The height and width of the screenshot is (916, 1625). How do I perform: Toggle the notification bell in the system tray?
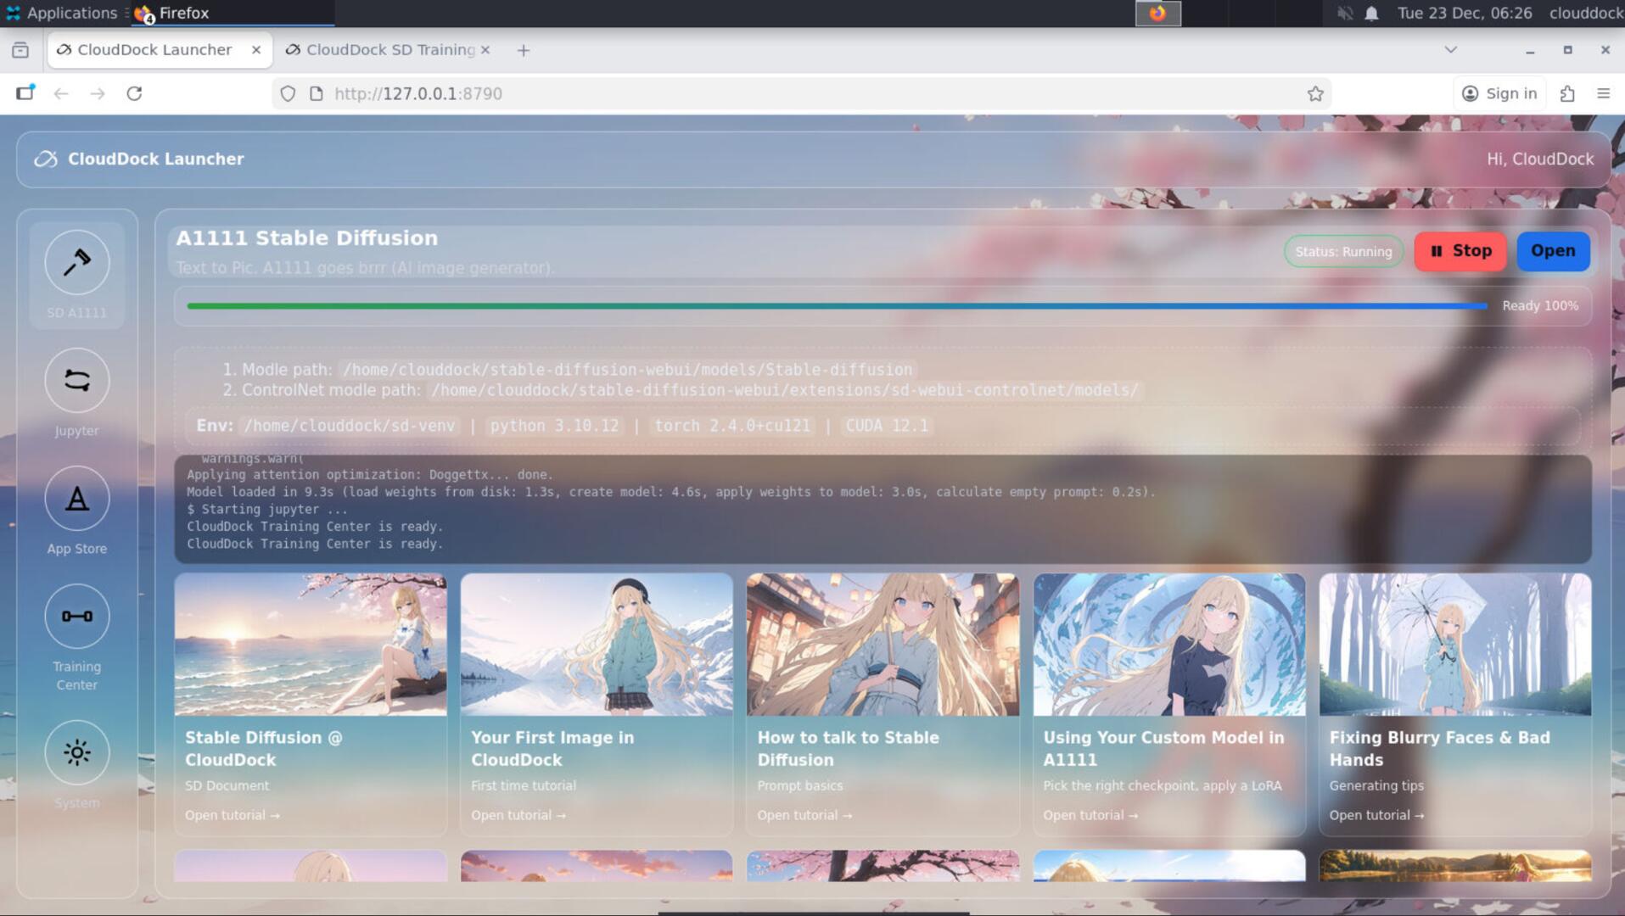[1370, 13]
